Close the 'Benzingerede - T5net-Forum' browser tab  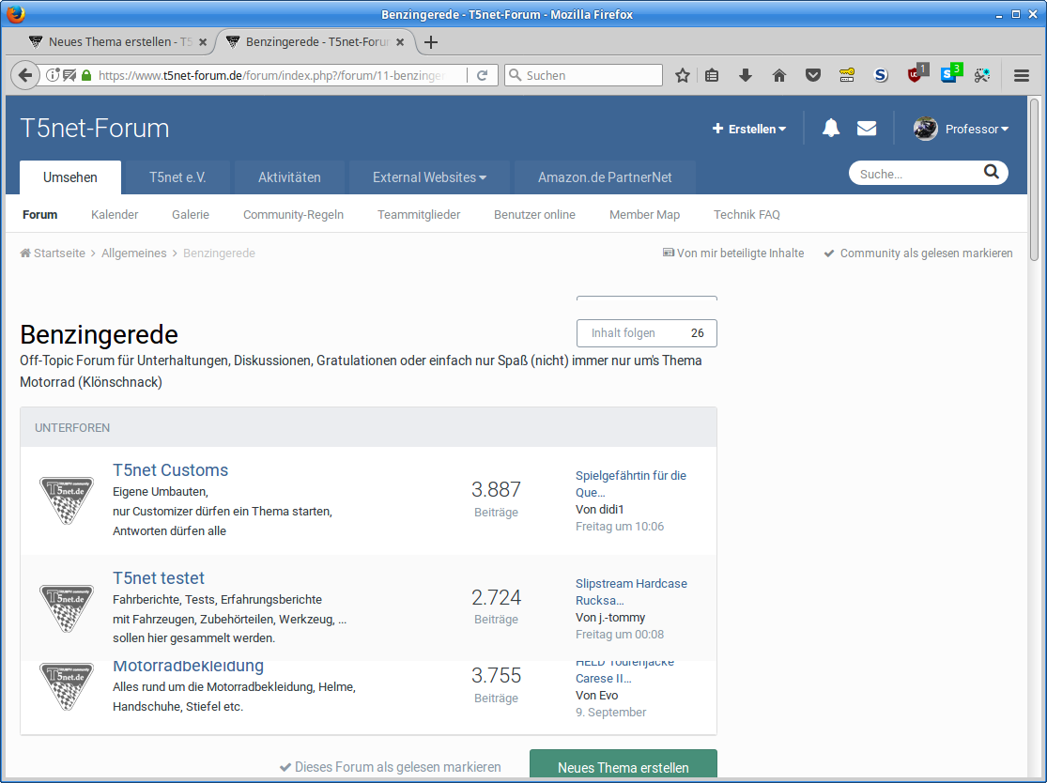(400, 42)
